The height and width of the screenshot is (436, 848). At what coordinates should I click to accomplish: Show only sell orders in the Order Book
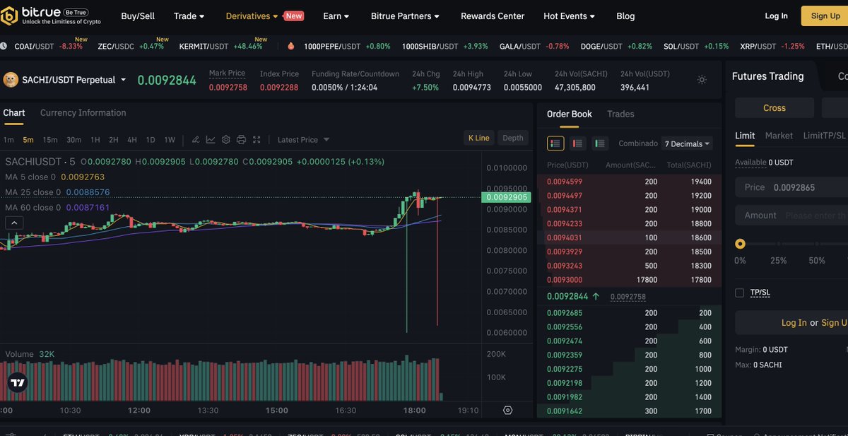577,143
